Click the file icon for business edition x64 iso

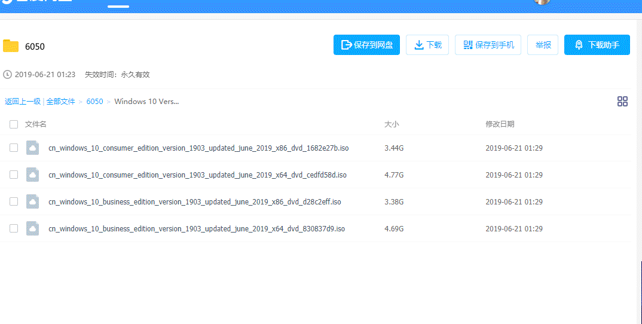click(x=32, y=228)
